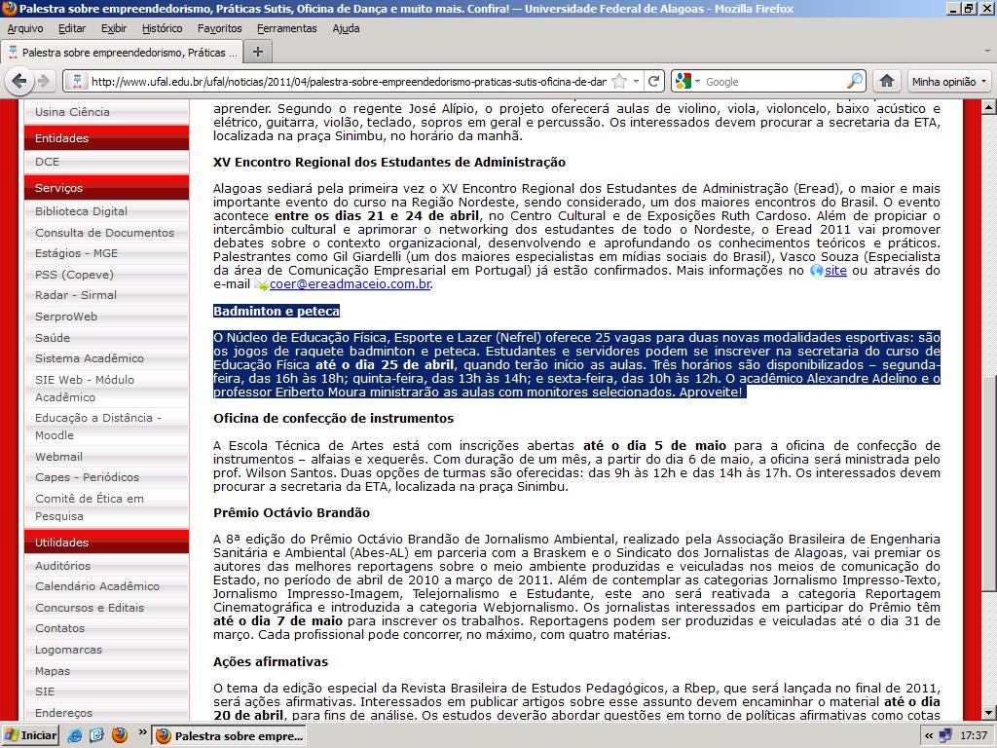Viewport: 997px width, 748px height.
Task: Open SerproWeb sidebar link
Action: (x=66, y=317)
